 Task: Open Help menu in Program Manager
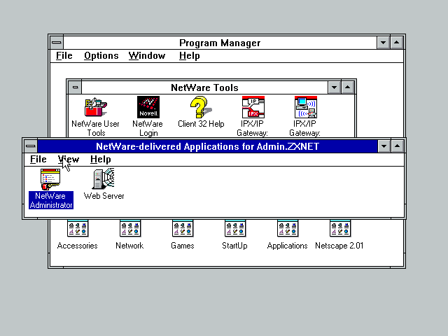[189, 56]
